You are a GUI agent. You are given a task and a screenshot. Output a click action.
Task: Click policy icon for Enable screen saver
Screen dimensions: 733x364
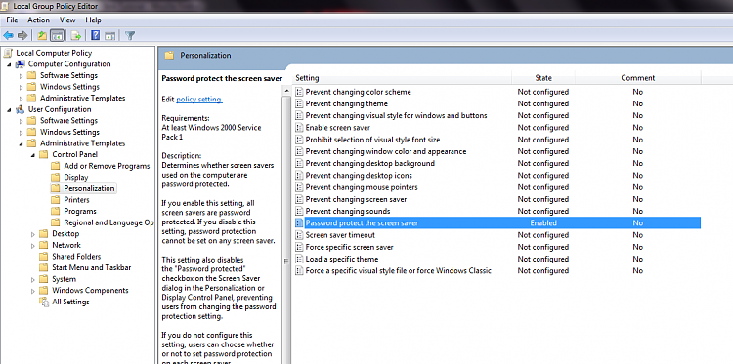click(300, 128)
